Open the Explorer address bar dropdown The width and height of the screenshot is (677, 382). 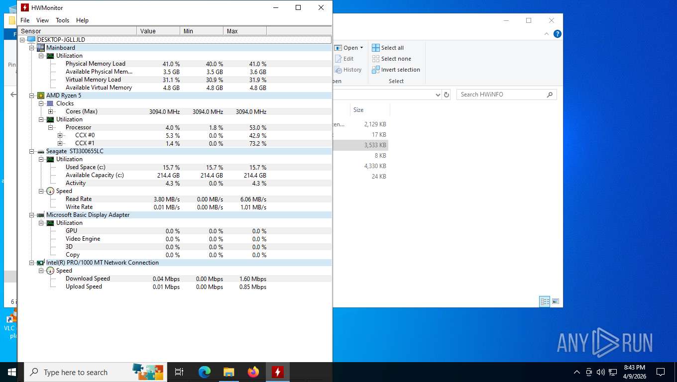(438, 95)
